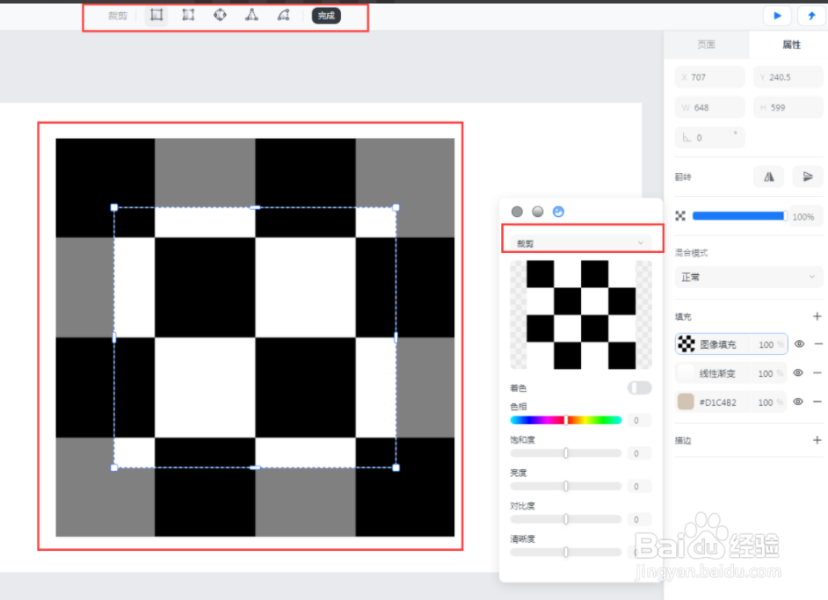Click the 线性渐变 opacity value 100
The image size is (828, 600).
click(766, 373)
